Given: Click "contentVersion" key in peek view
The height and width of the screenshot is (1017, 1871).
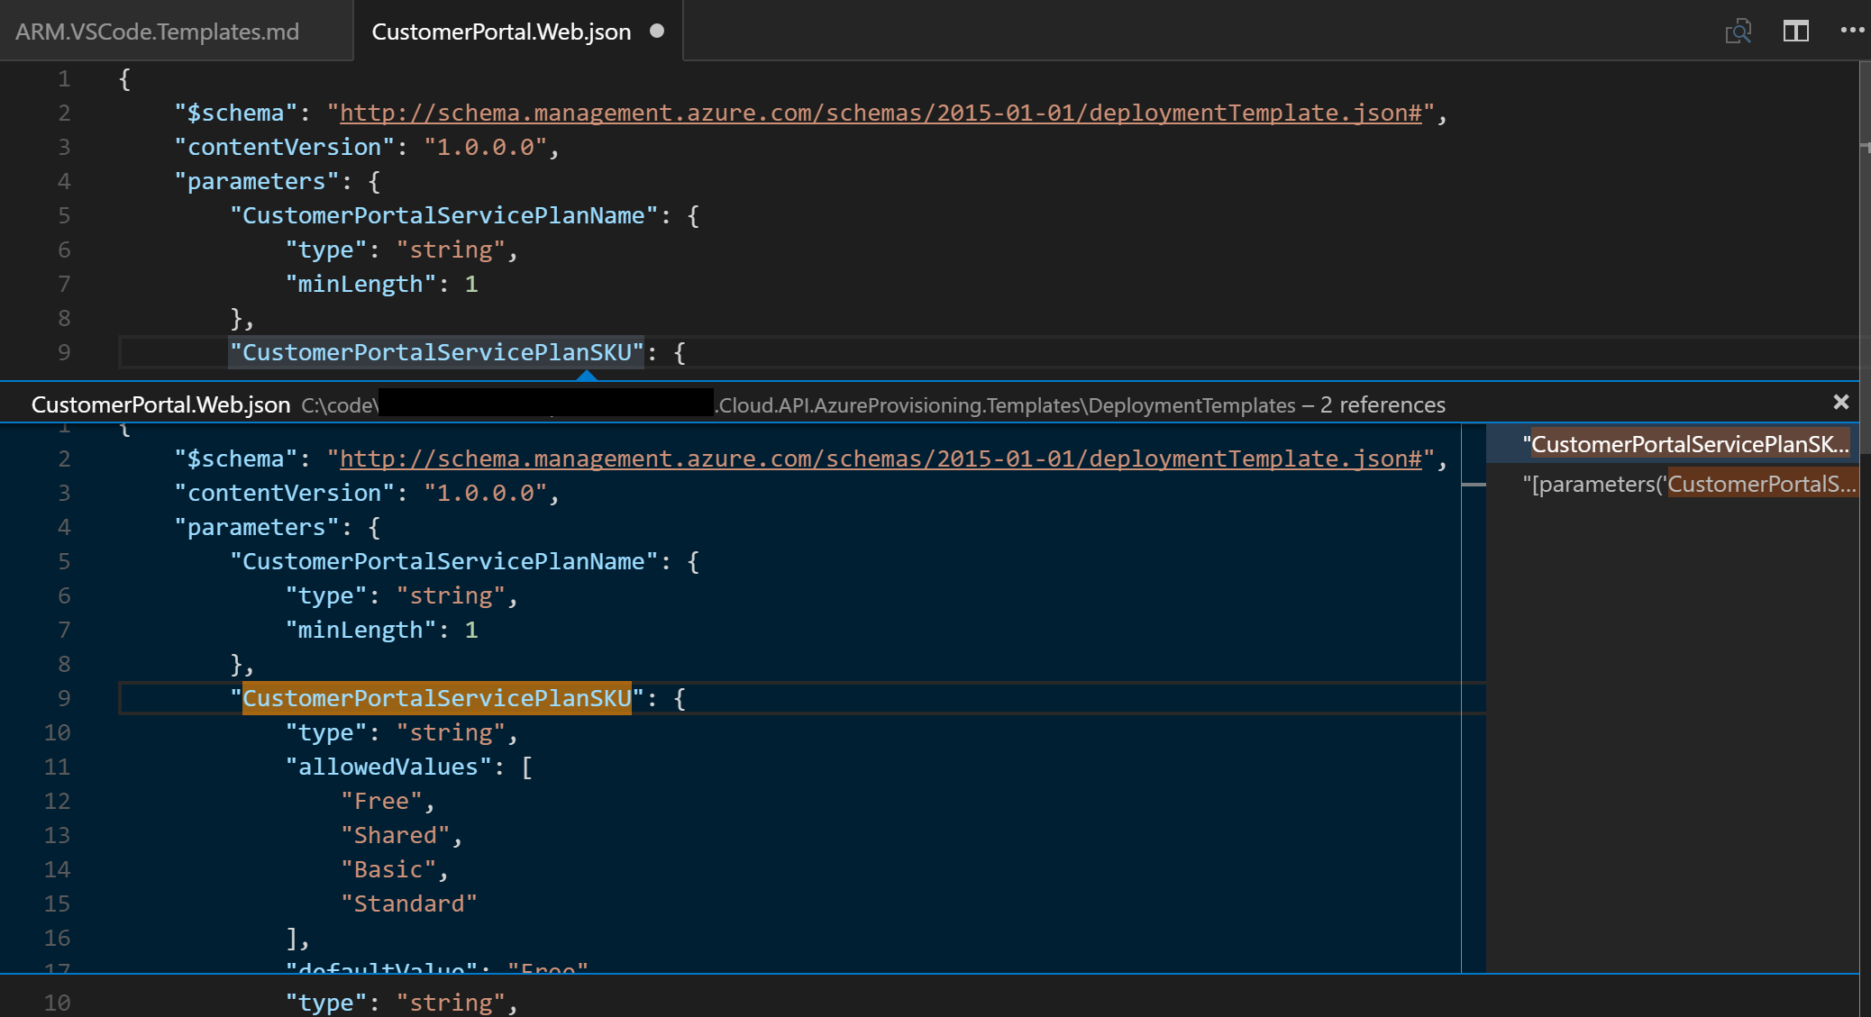Looking at the screenshot, I should pyautogui.click(x=285, y=493).
